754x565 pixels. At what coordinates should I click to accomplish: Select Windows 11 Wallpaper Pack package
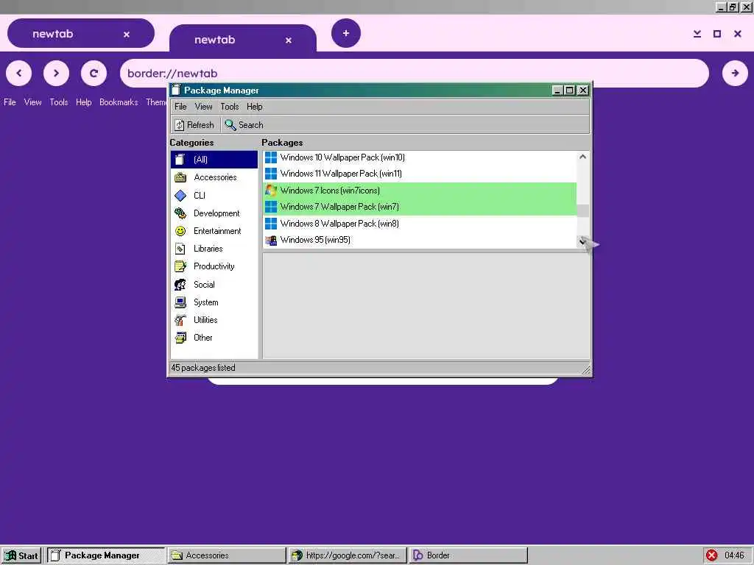pos(420,174)
